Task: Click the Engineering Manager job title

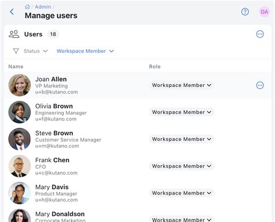Action: (x=61, y=113)
